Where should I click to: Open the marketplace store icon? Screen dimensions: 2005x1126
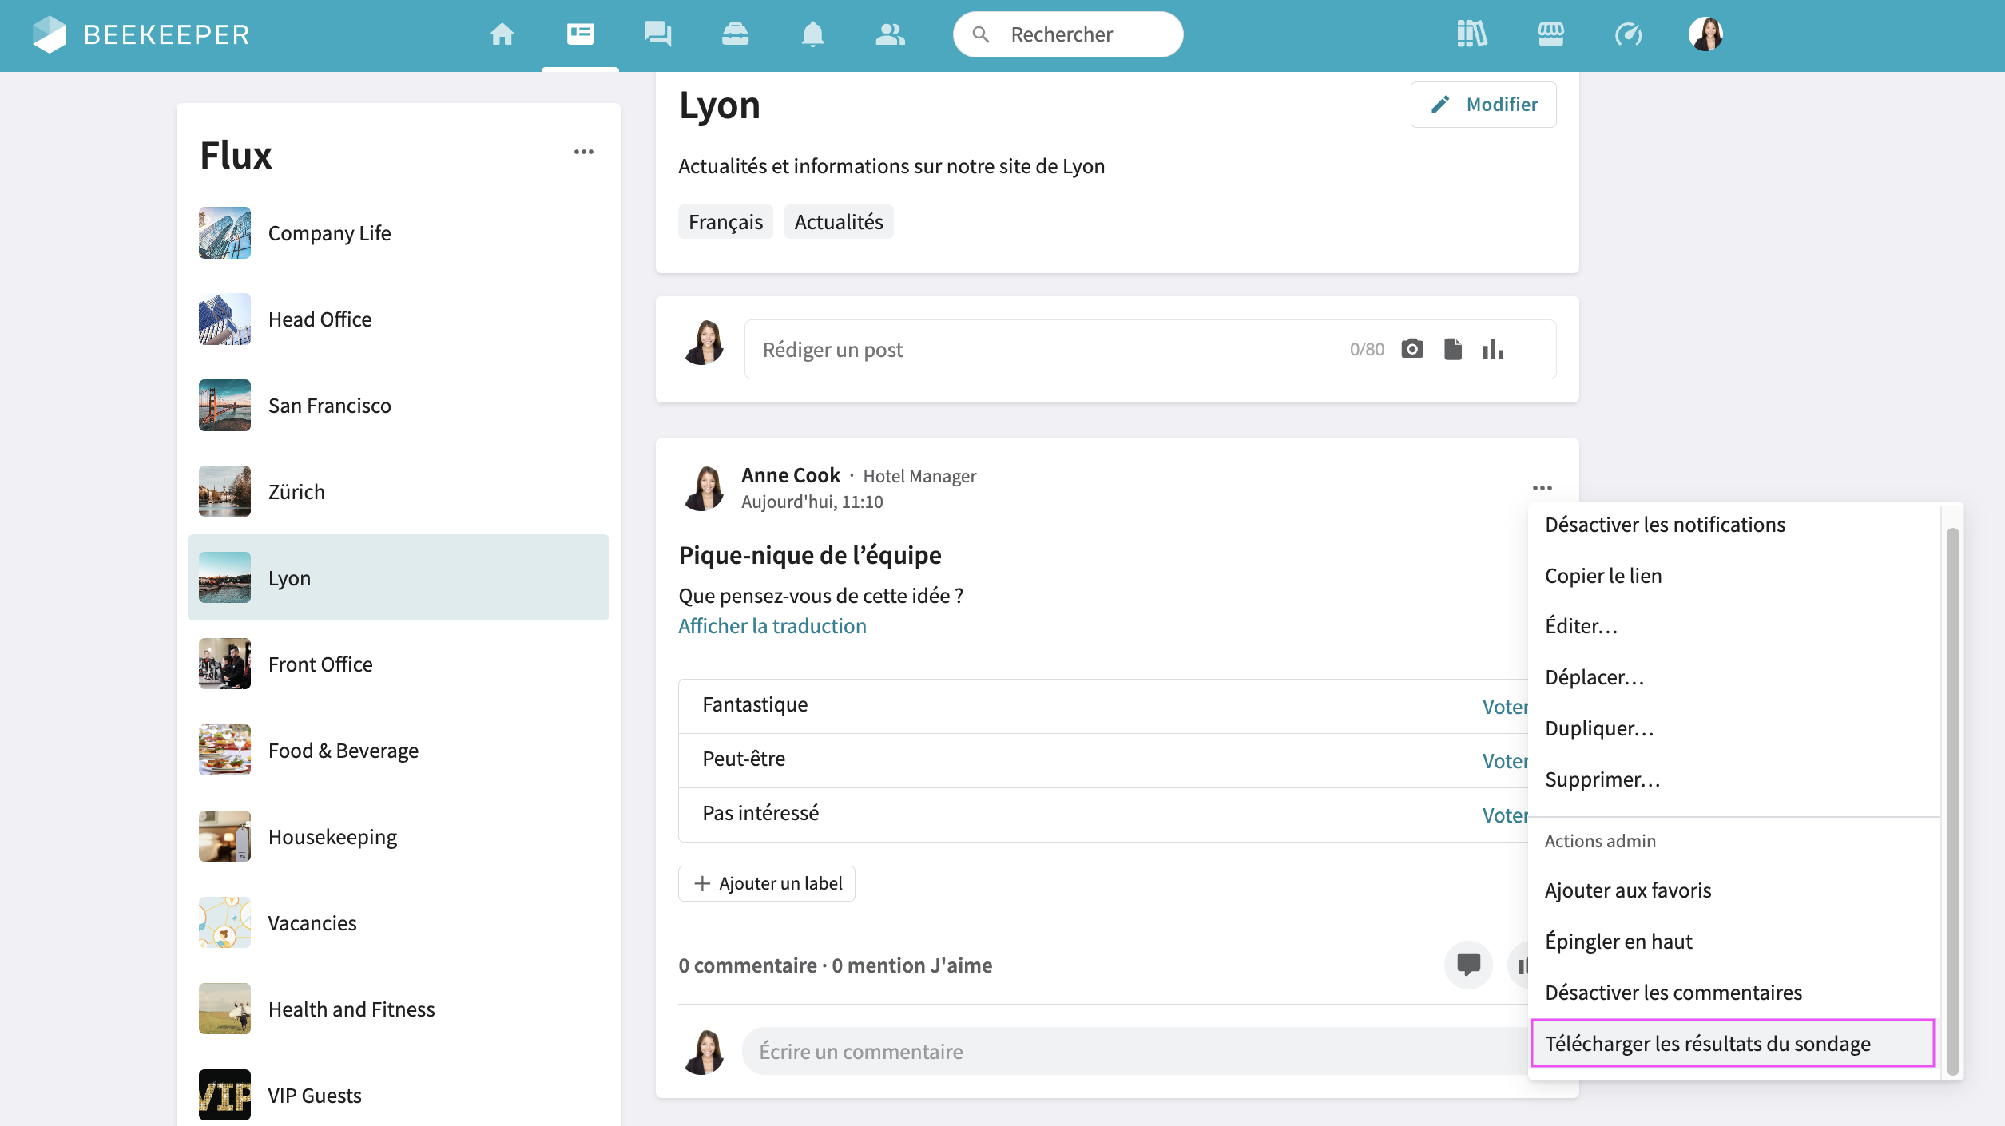click(1550, 34)
